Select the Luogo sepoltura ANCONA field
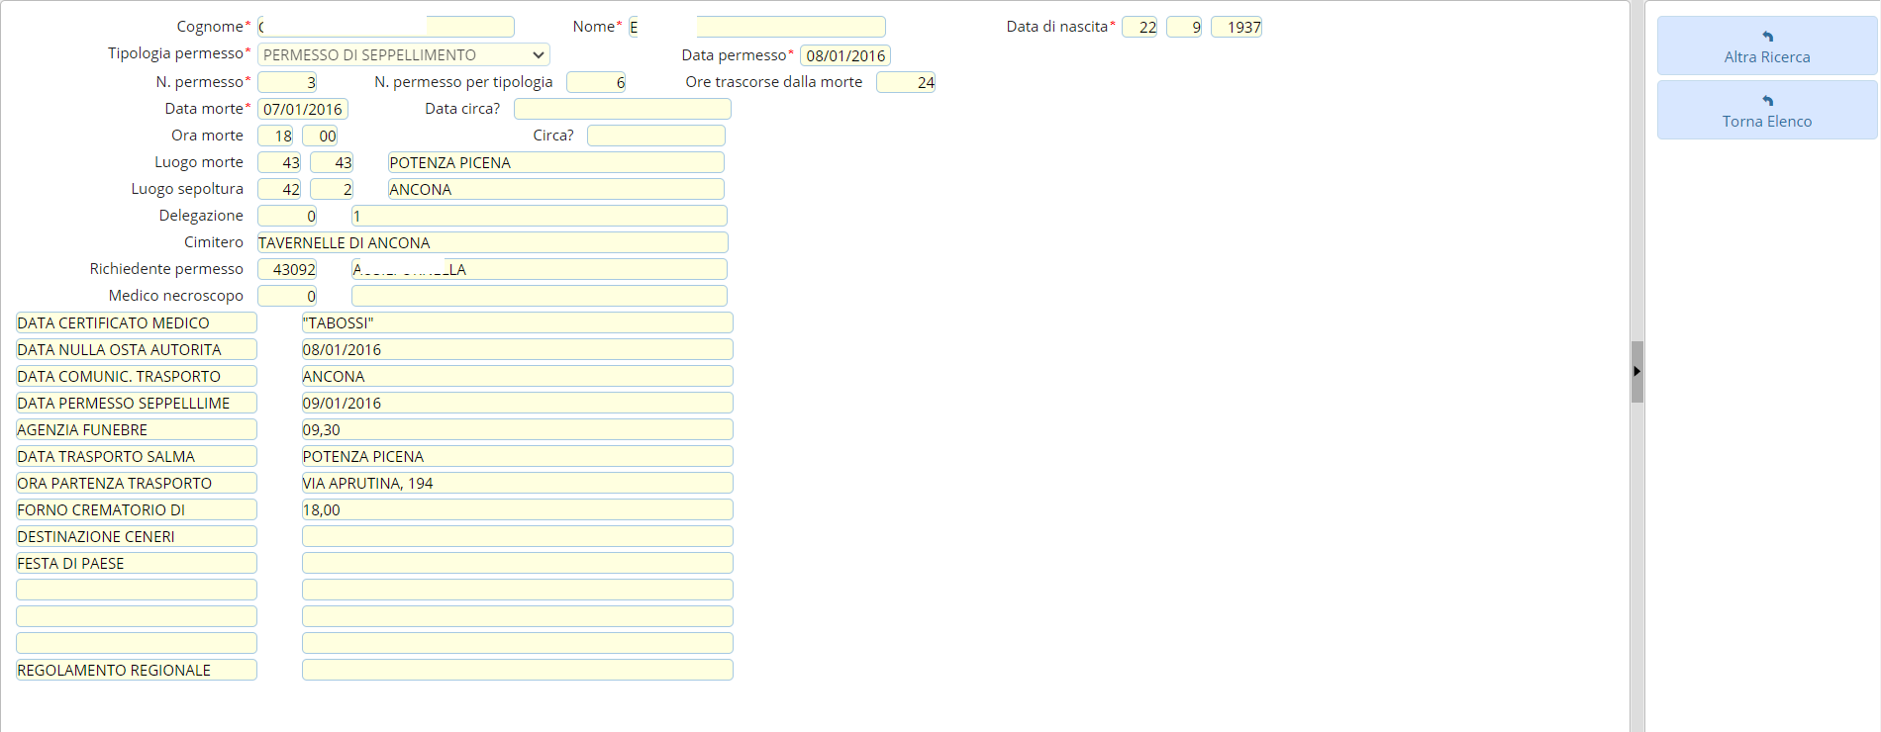The image size is (1881, 732). pyautogui.click(x=555, y=189)
